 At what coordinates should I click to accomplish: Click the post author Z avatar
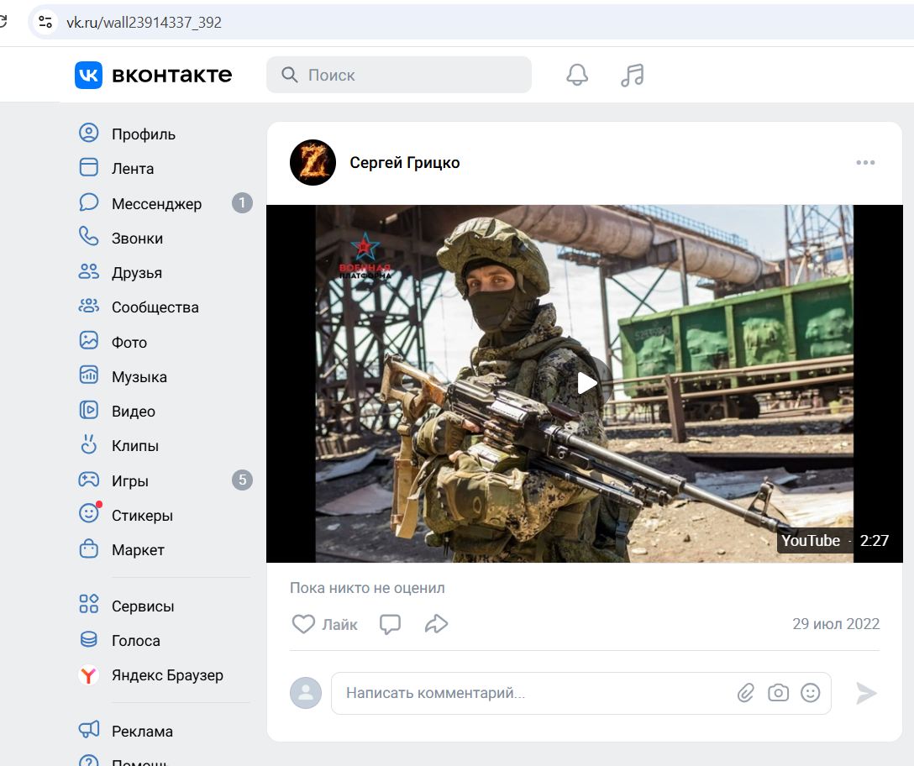pyautogui.click(x=313, y=162)
